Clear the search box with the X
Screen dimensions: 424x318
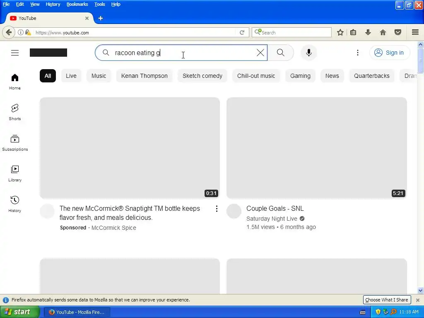pyautogui.click(x=260, y=53)
